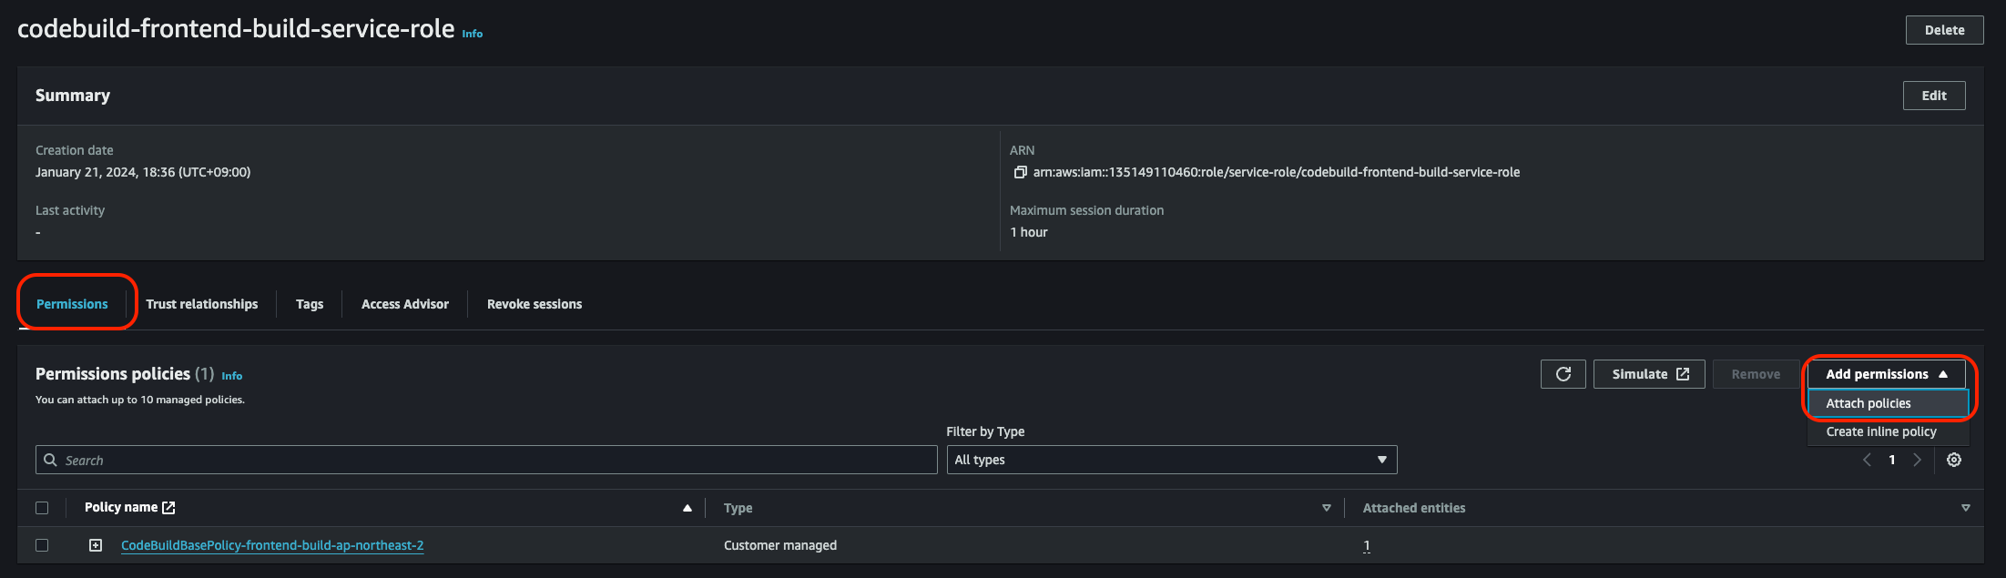
Task: Open the CodeBuildBasePolicy-frontend-build-ap-northeast-2 link
Action: pyautogui.click(x=272, y=545)
